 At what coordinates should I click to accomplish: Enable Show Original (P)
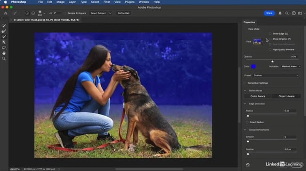click(x=270, y=39)
